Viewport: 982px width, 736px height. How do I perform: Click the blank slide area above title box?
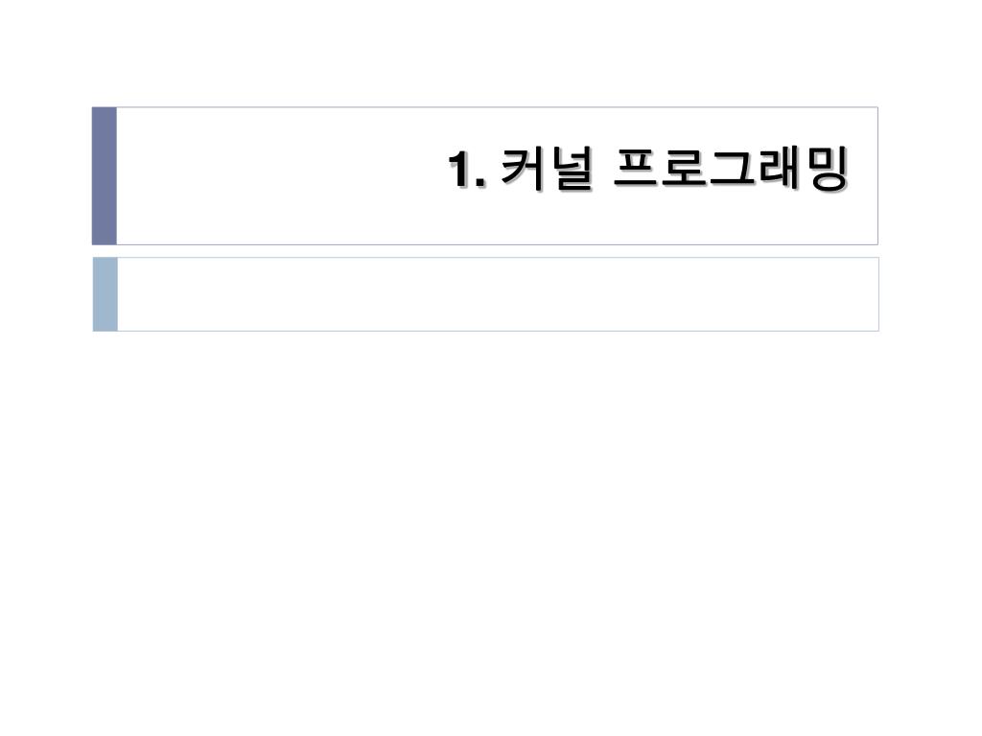pos(491,54)
